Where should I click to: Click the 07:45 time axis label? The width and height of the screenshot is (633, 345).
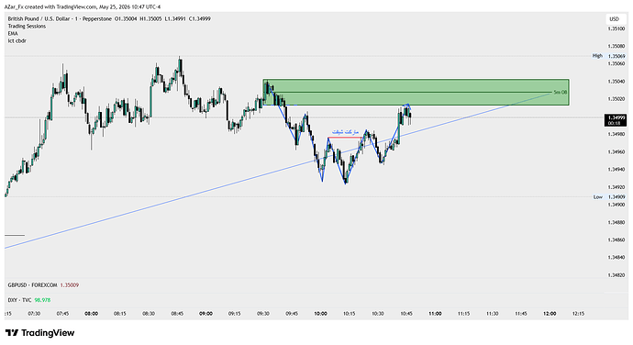point(62,314)
